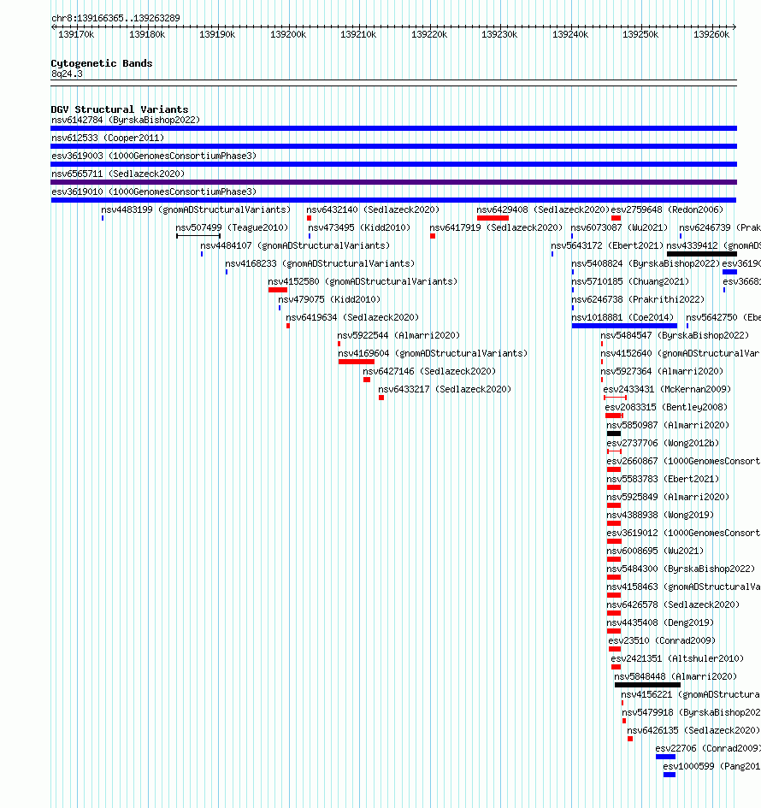761x808 pixels.
Task: Click nsv6427146 (Sedlazeck2020) label
Action: click(x=429, y=372)
